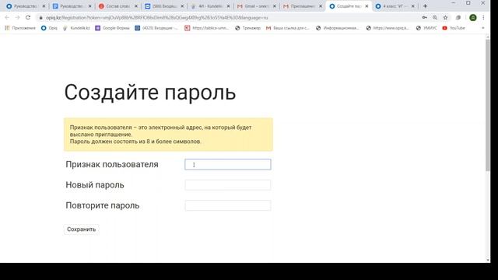Bookmark this page with the star icon
498x280 pixels.
pyautogui.click(x=445, y=18)
